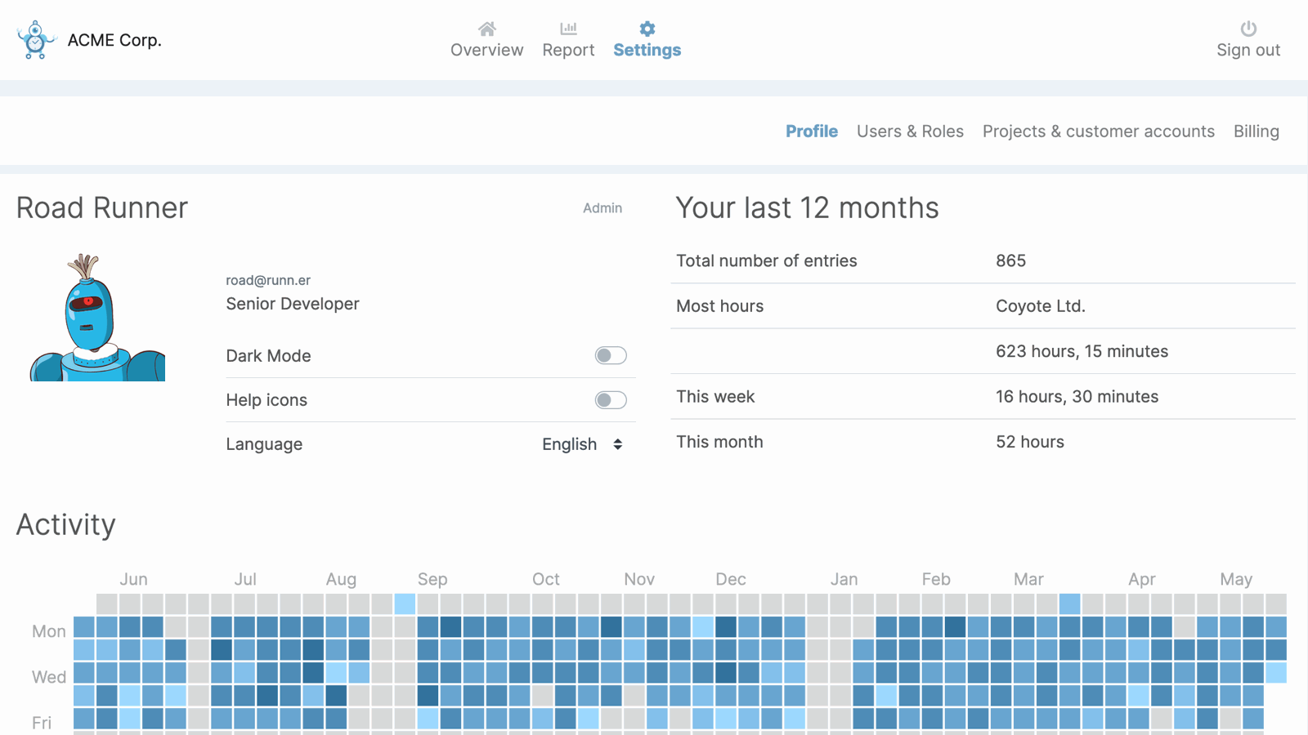
Task: Click the 16 hours, 30 minutes value
Action: [x=1077, y=397]
